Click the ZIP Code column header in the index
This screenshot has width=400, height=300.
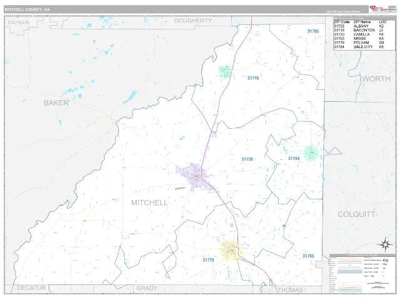coord(342,22)
